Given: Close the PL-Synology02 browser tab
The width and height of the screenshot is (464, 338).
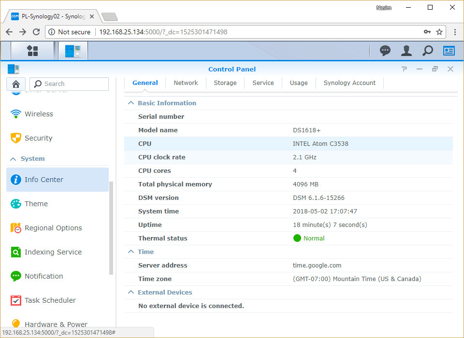Looking at the screenshot, I should click(92, 16).
